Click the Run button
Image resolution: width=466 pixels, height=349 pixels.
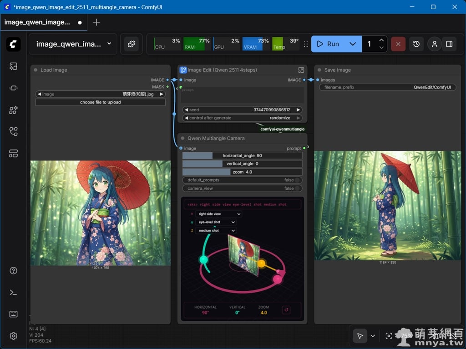329,44
